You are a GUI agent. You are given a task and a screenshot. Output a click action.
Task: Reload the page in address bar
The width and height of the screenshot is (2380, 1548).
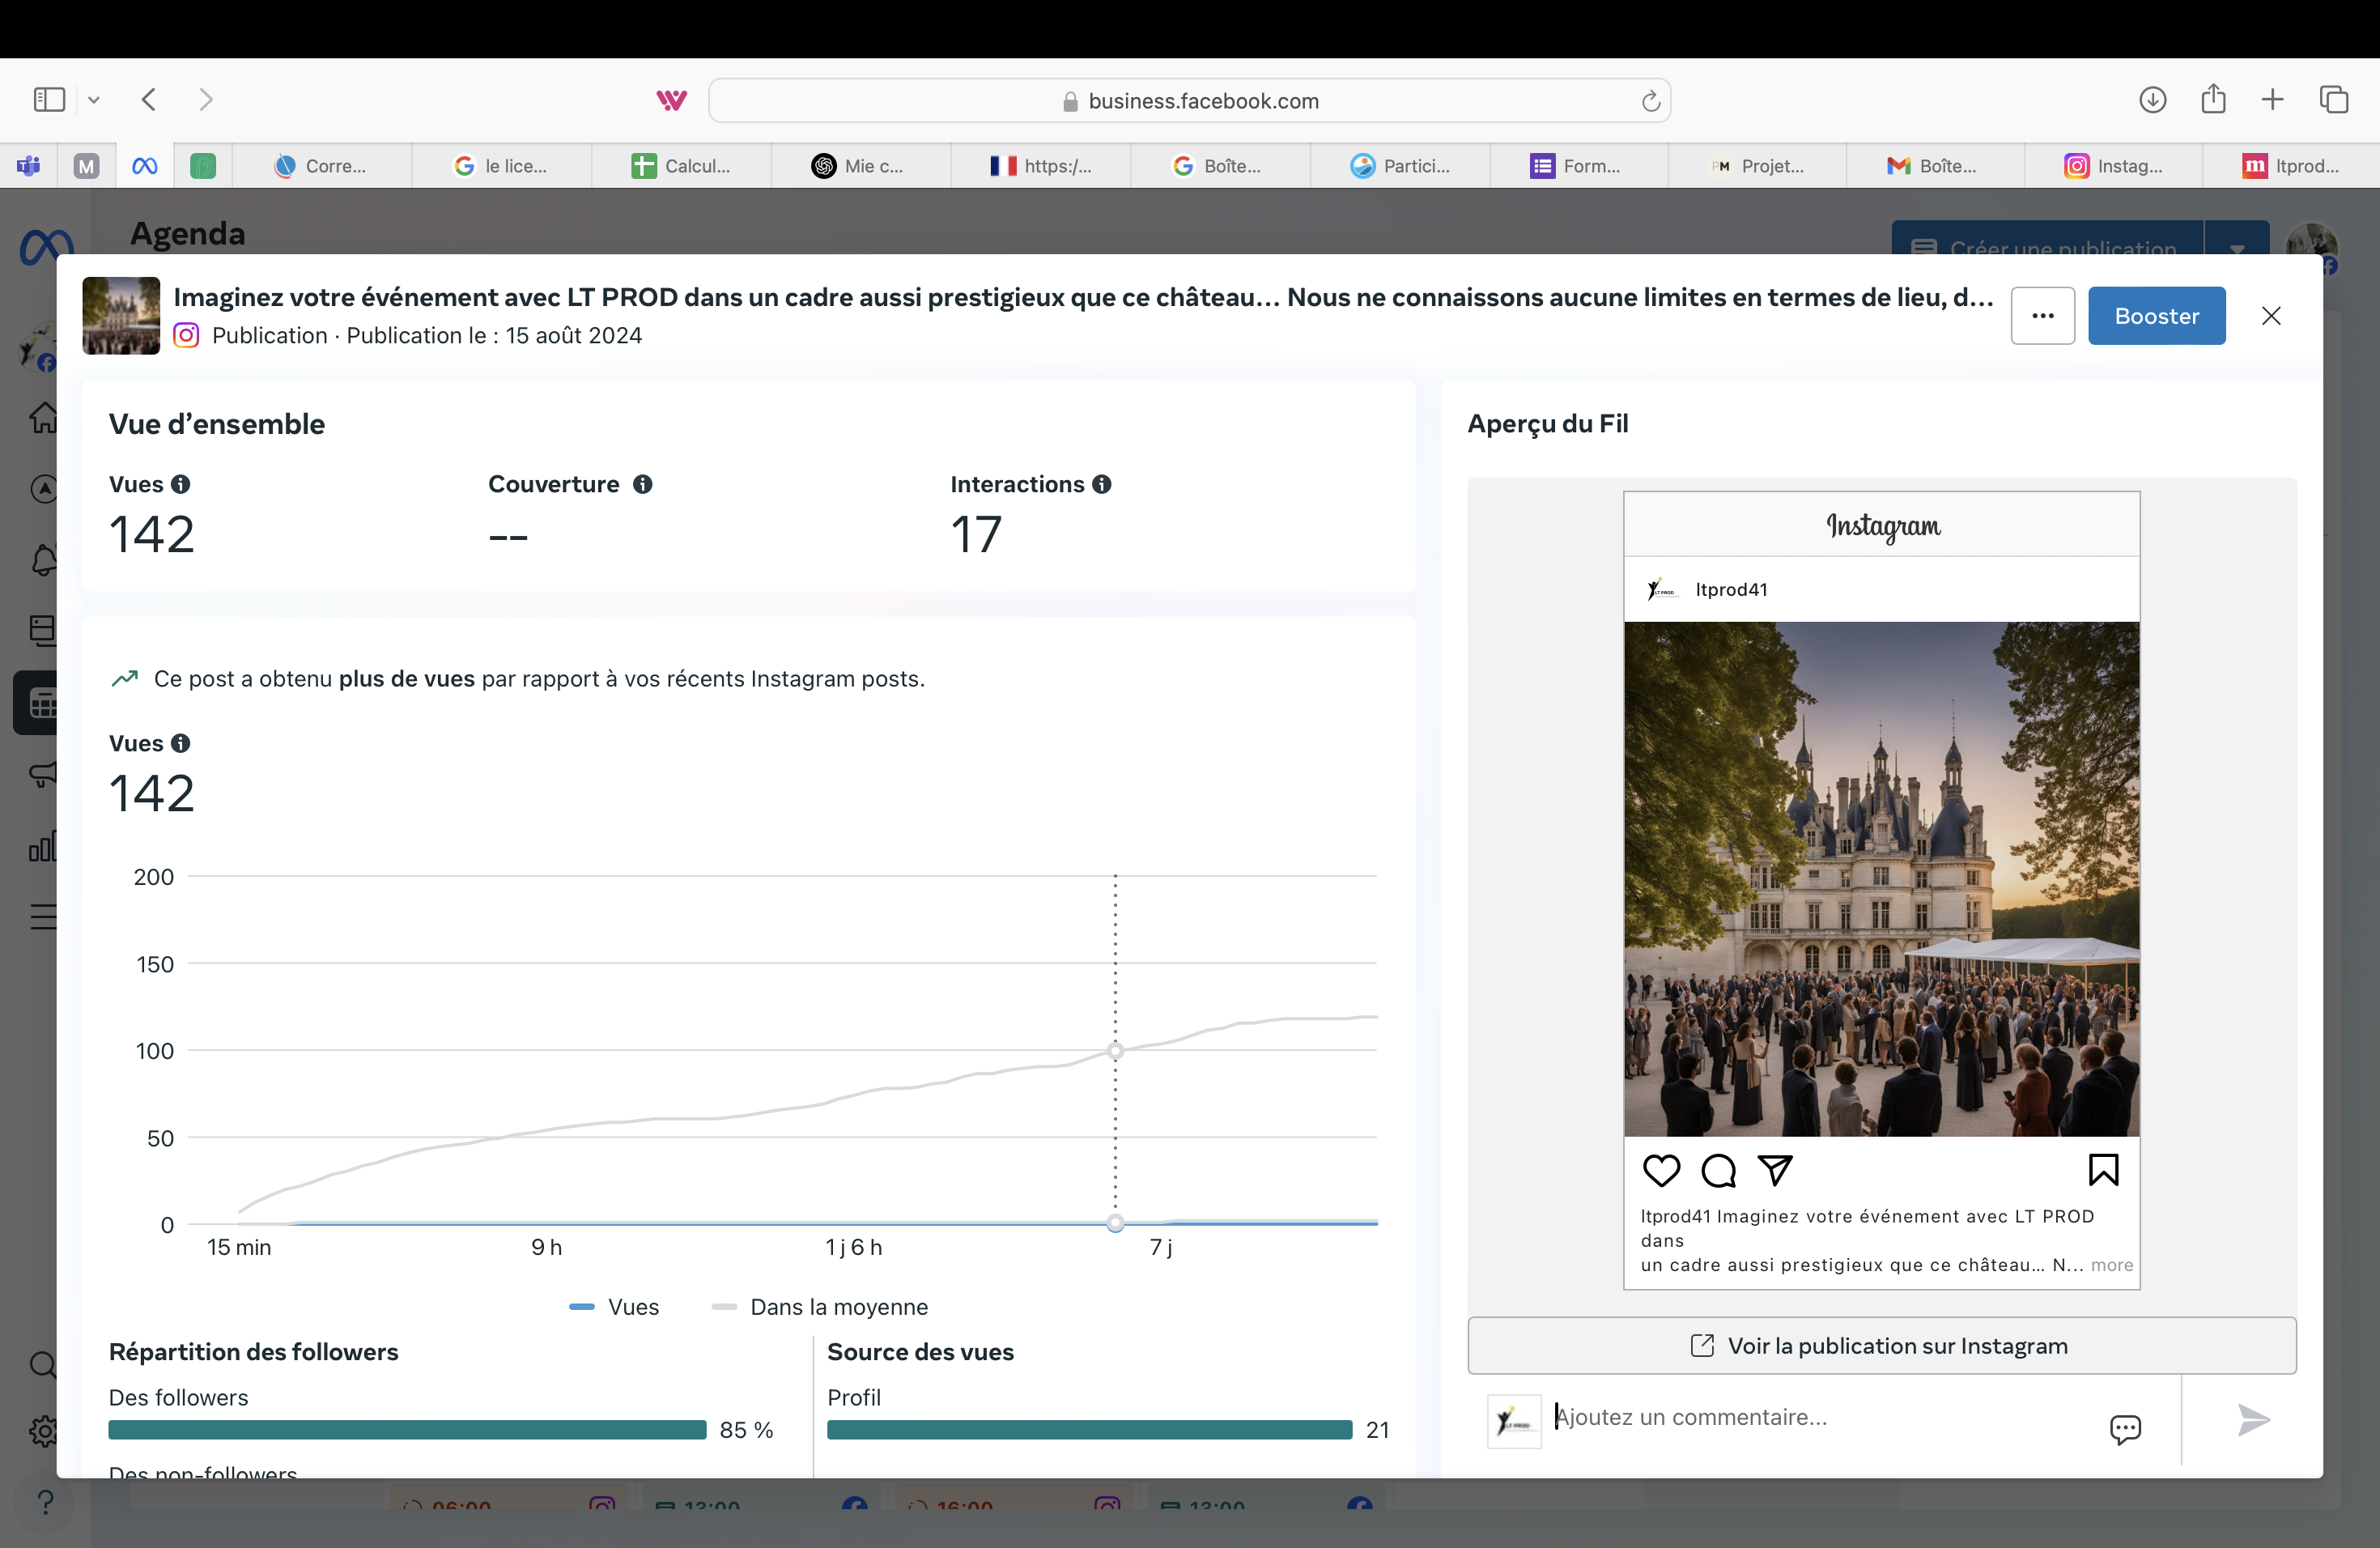(x=1650, y=101)
